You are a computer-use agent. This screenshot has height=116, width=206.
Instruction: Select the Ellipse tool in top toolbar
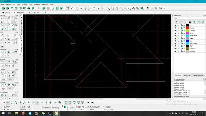coord(121,8)
